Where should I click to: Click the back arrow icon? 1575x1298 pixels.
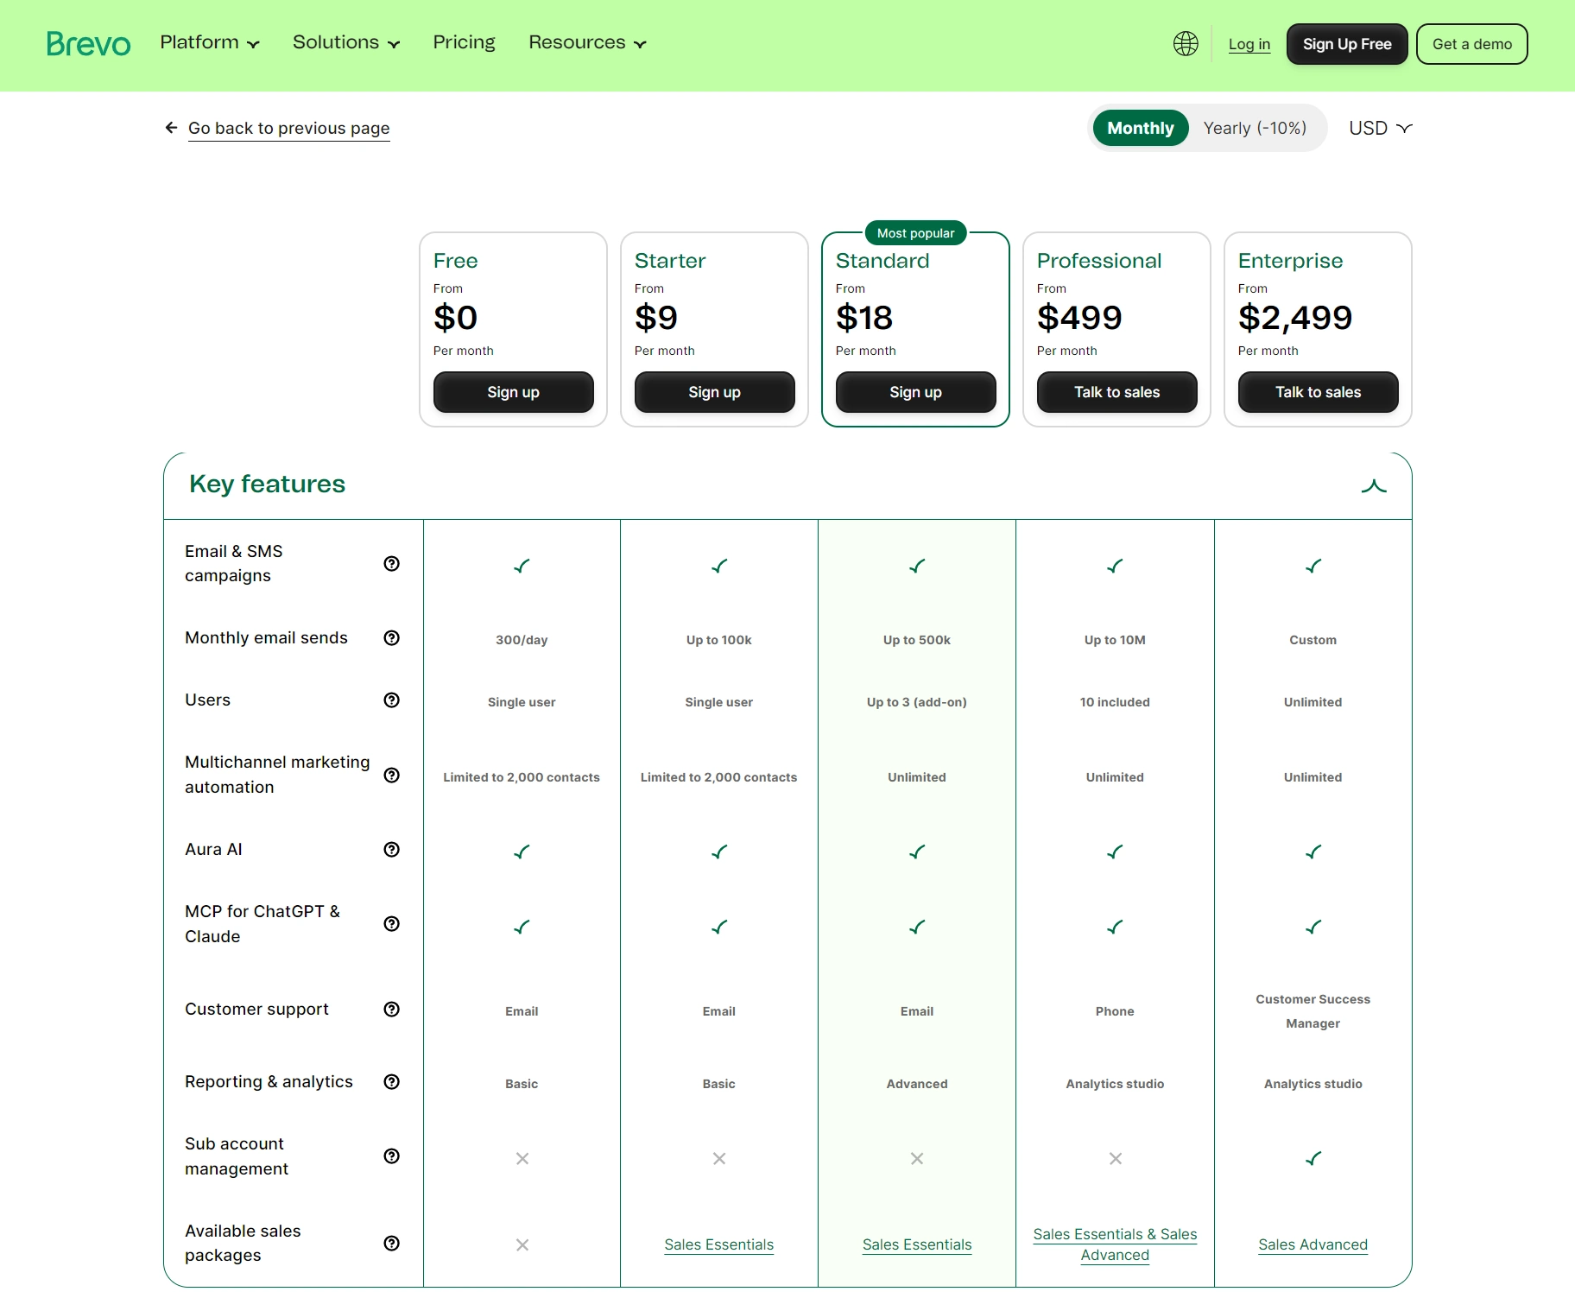point(171,128)
